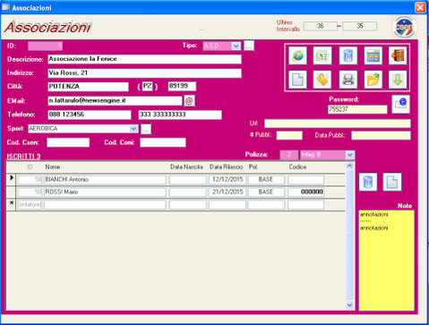Send password email via envelope icon
The image size is (429, 325).
[400, 105]
